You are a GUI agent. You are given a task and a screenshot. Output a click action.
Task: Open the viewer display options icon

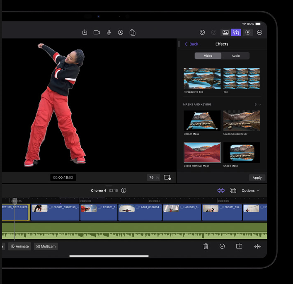coord(167,177)
